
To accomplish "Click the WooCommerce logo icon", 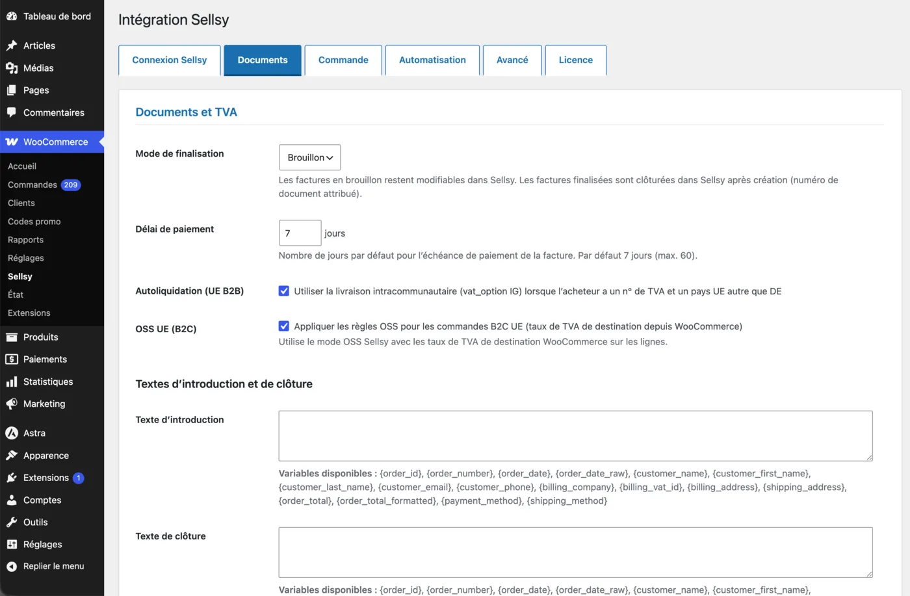I will [x=12, y=142].
